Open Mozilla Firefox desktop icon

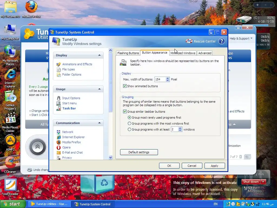pyautogui.click(x=31, y=9)
